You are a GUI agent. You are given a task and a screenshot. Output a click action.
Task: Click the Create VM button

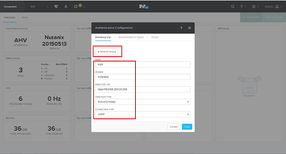(251, 17)
